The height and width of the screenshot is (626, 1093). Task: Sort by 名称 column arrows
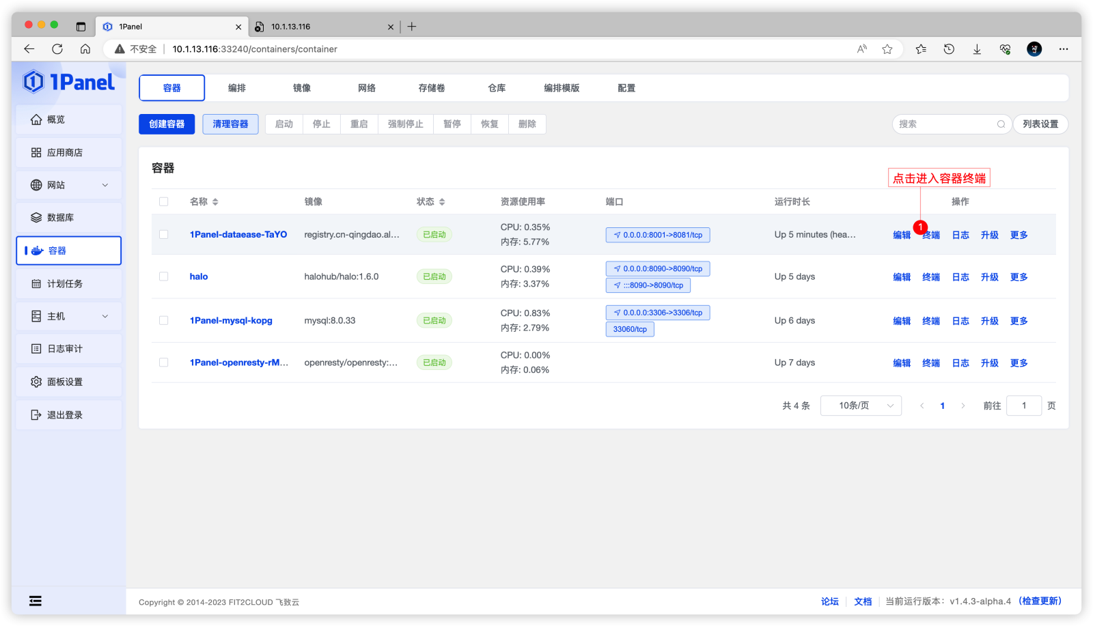pyautogui.click(x=215, y=202)
